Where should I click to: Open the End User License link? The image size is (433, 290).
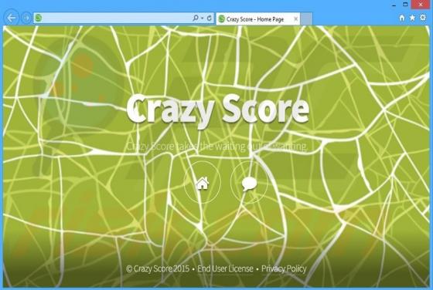coord(225,268)
